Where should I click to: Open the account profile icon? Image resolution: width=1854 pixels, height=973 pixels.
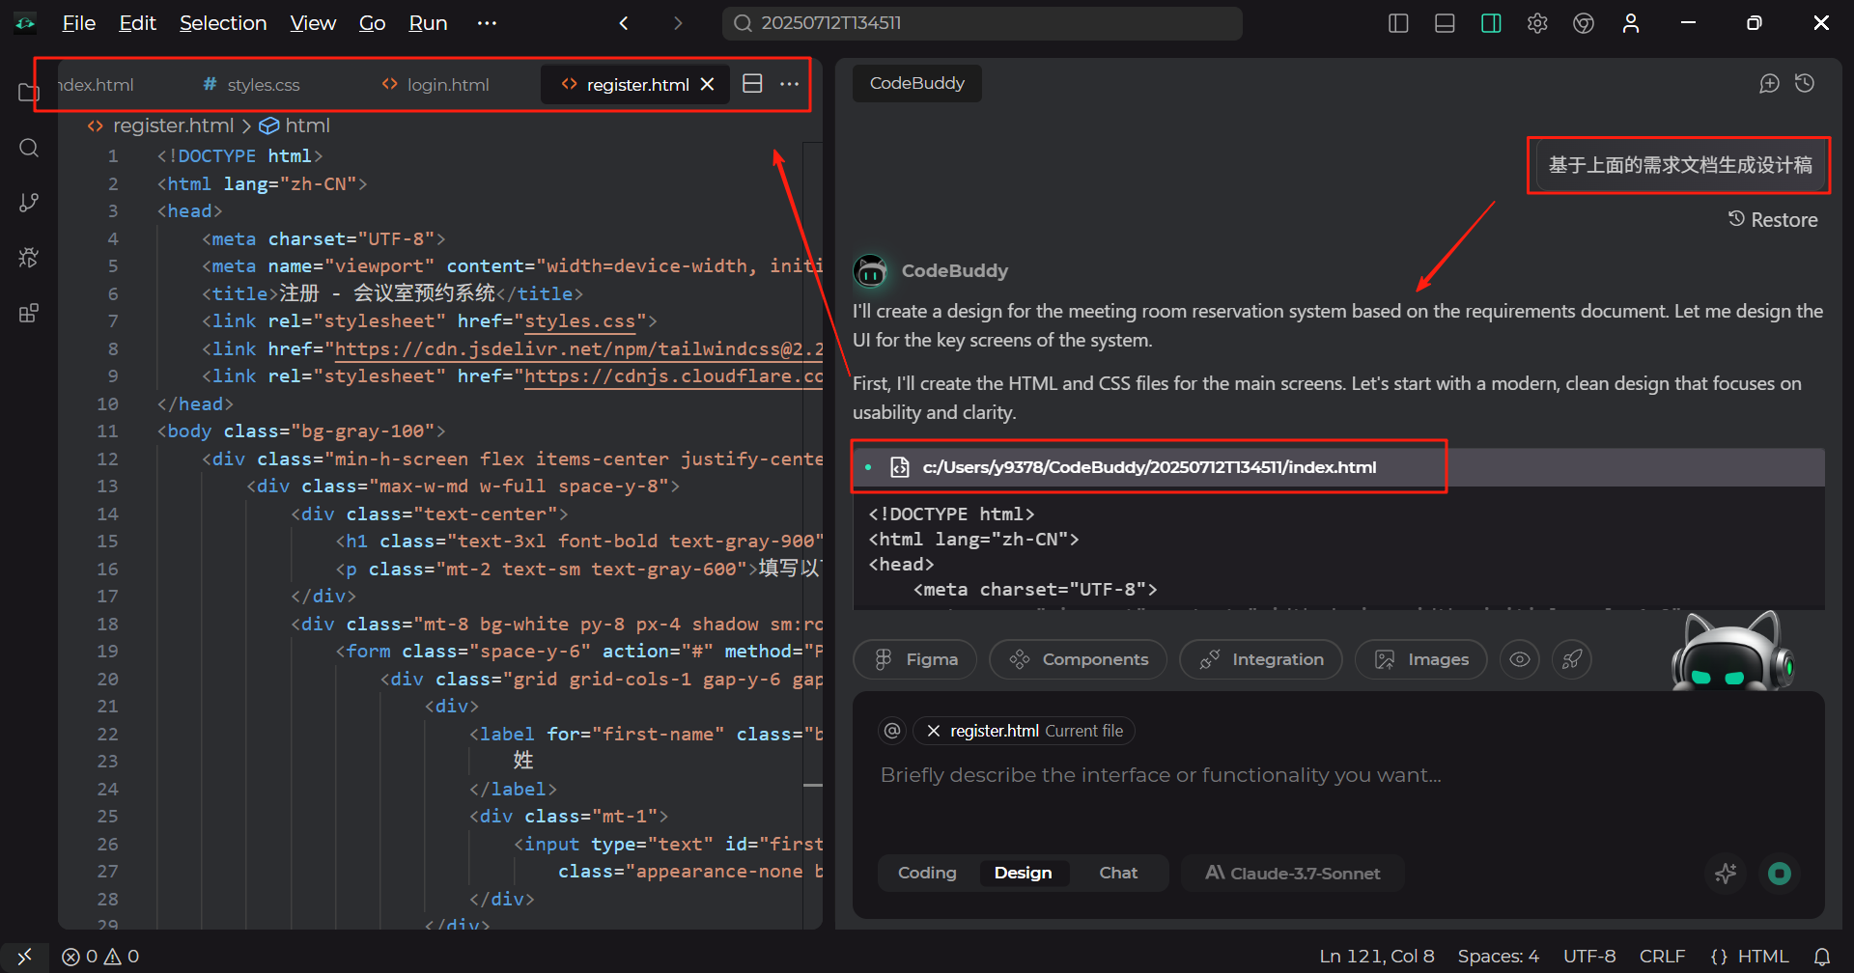(x=1631, y=23)
